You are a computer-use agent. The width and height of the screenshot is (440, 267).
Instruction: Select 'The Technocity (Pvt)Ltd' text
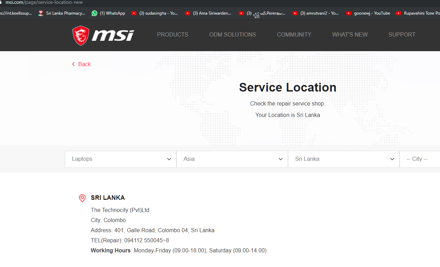tap(120, 210)
